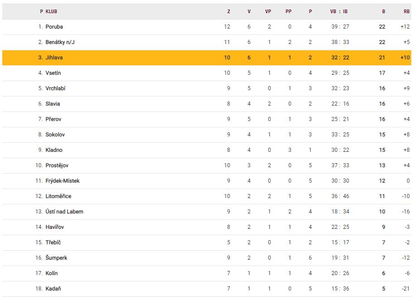Click the Kladno team name

click(x=54, y=150)
